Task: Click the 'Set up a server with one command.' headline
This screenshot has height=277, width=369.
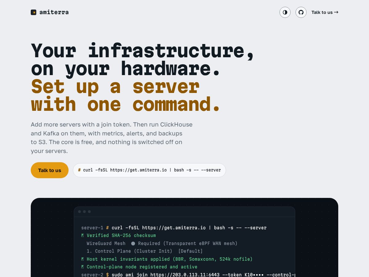Action: pos(126,95)
